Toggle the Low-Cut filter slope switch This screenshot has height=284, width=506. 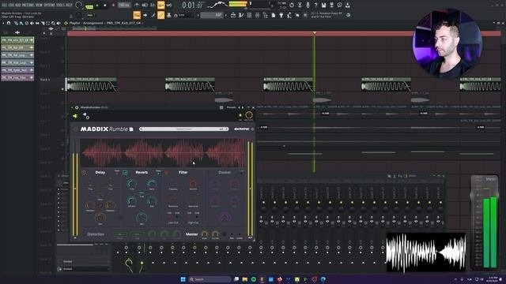coord(173,217)
